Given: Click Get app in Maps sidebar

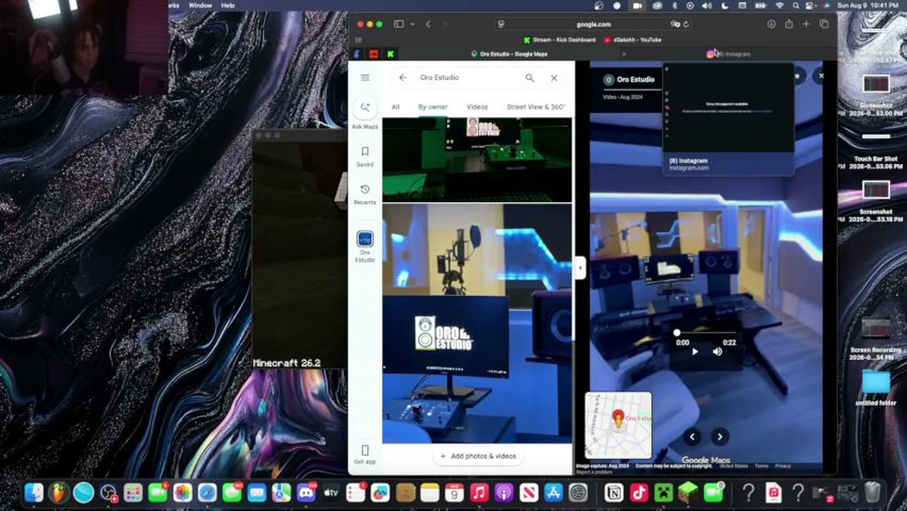Looking at the screenshot, I should (x=365, y=454).
